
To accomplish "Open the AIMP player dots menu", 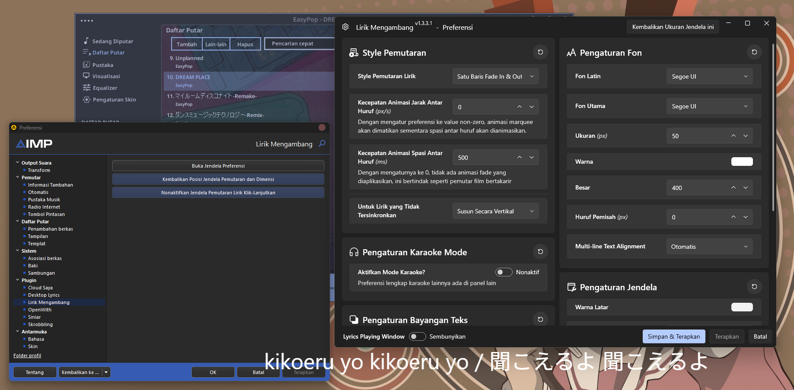I will click(87, 21).
